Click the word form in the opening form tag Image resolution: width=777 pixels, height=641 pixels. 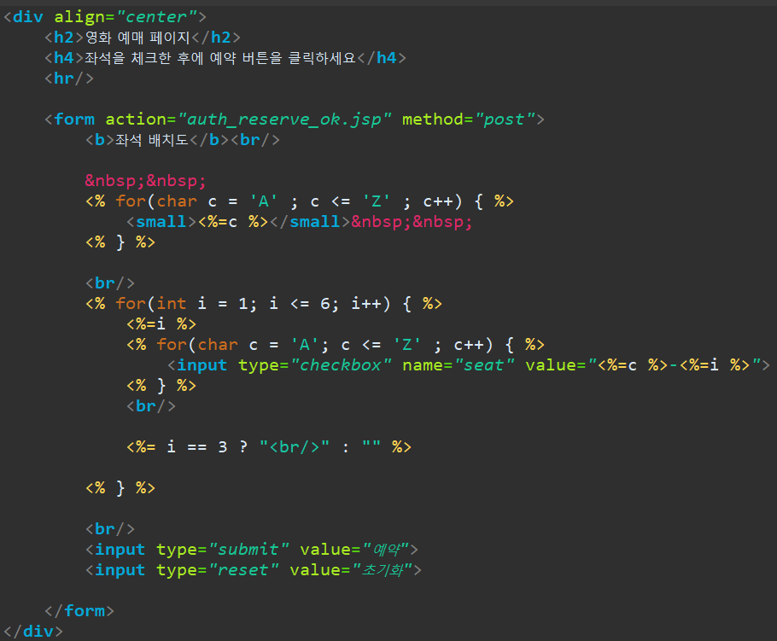tap(74, 119)
